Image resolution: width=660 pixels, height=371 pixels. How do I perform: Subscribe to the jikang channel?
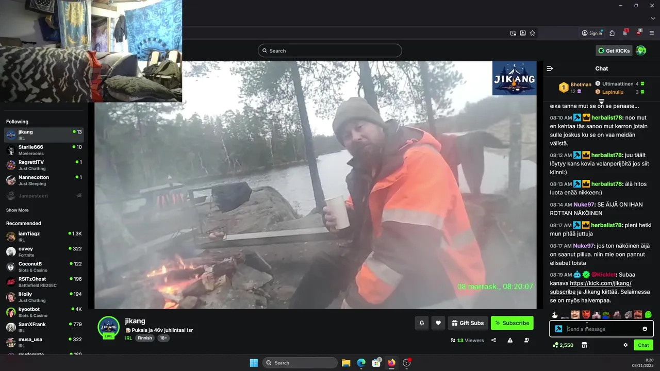pyautogui.click(x=512, y=323)
